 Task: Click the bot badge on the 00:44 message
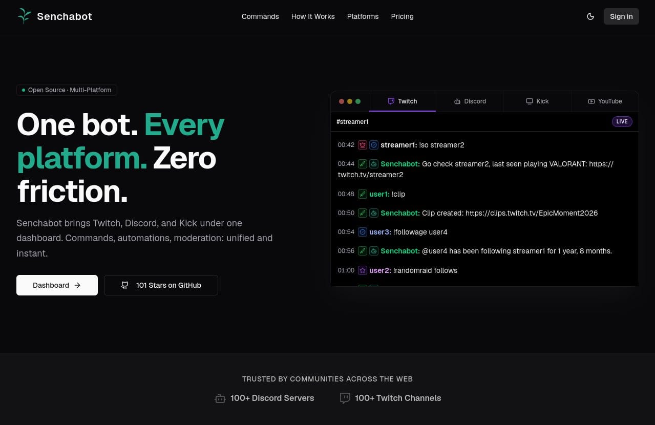(374, 164)
